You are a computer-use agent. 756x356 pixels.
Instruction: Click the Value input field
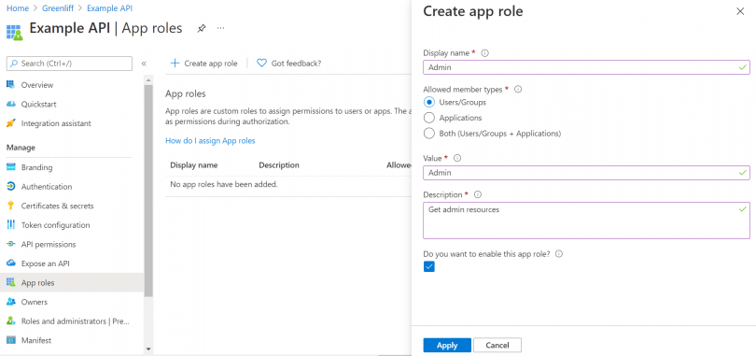pyautogui.click(x=586, y=173)
